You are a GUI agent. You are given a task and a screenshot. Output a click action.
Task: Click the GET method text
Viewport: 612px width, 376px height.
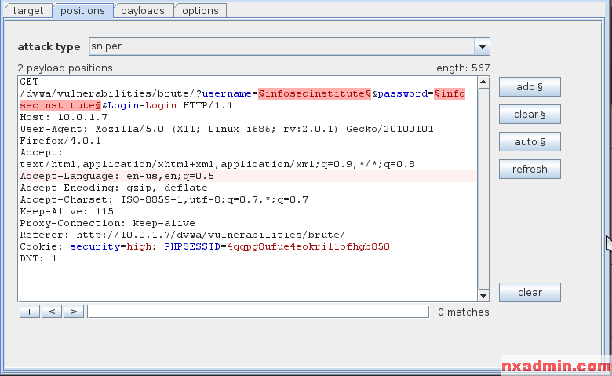coord(29,82)
